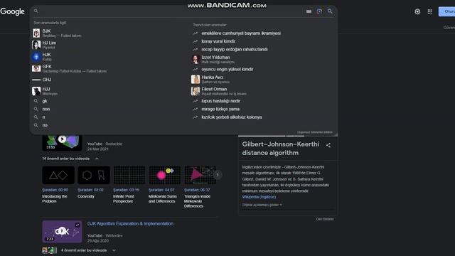Jump to timestamp 'Şuradan: 00:00'
This screenshot has height=256, width=455.
tap(55, 190)
